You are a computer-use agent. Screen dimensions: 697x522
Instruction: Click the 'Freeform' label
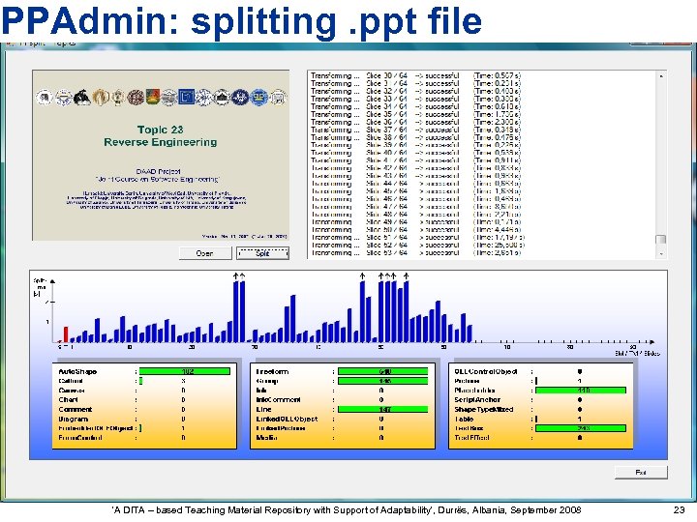[272, 371]
